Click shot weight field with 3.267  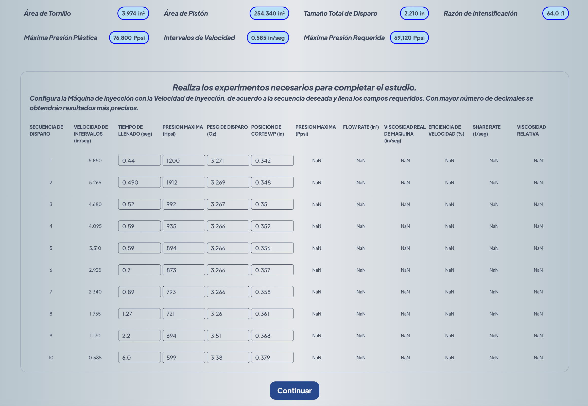tap(228, 204)
